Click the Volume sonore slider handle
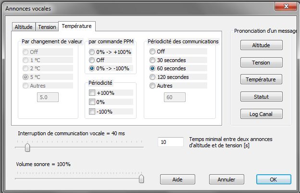The image size is (300, 193). (x=141, y=179)
